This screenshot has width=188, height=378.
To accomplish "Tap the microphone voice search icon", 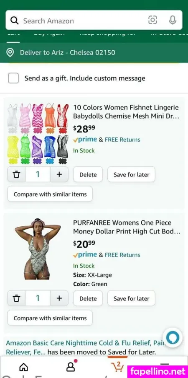I will [x=173, y=20].
